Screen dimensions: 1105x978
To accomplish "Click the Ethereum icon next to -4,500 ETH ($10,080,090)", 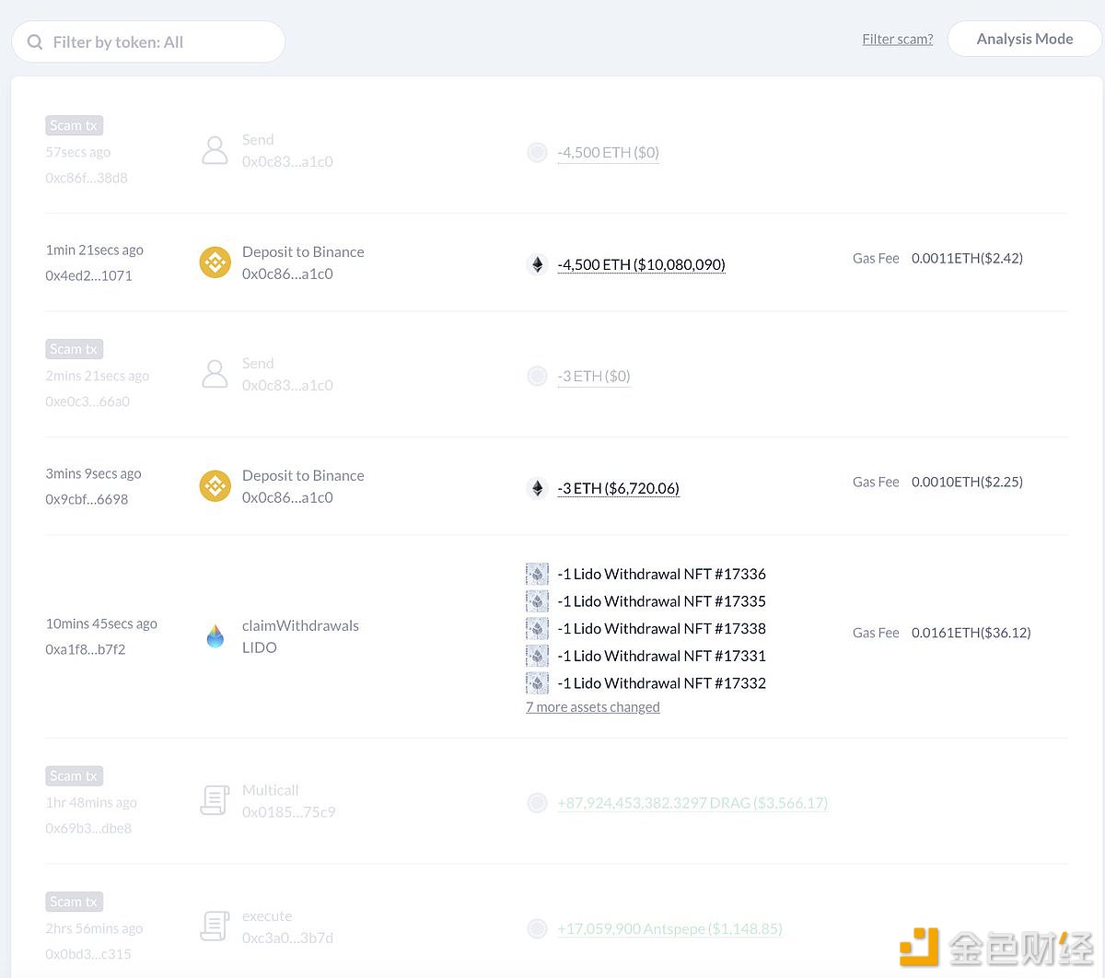I will (x=538, y=264).
